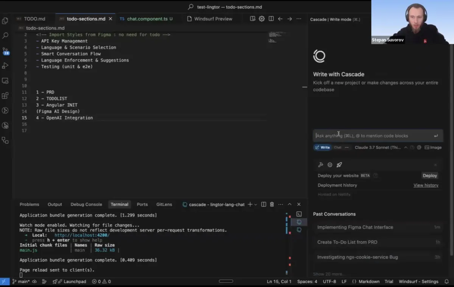The image size is (454, 287).
Task: Click the main* git branch in status bar
Action: [21, 281]
